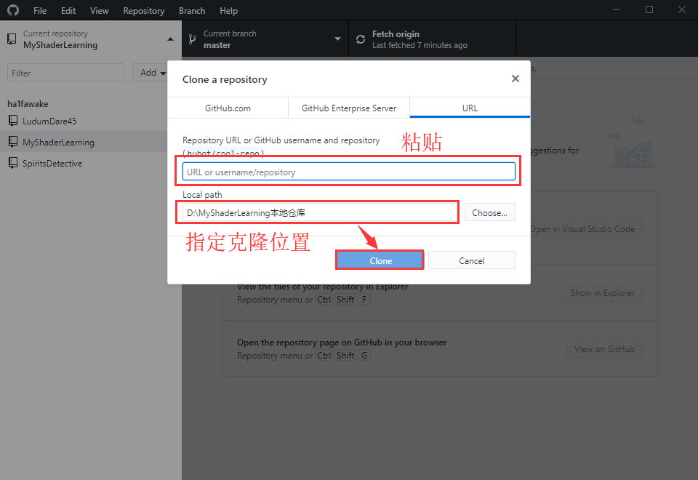698x480 pixels.
Task: Click the Local path label
Action: (x=202, y=195)
